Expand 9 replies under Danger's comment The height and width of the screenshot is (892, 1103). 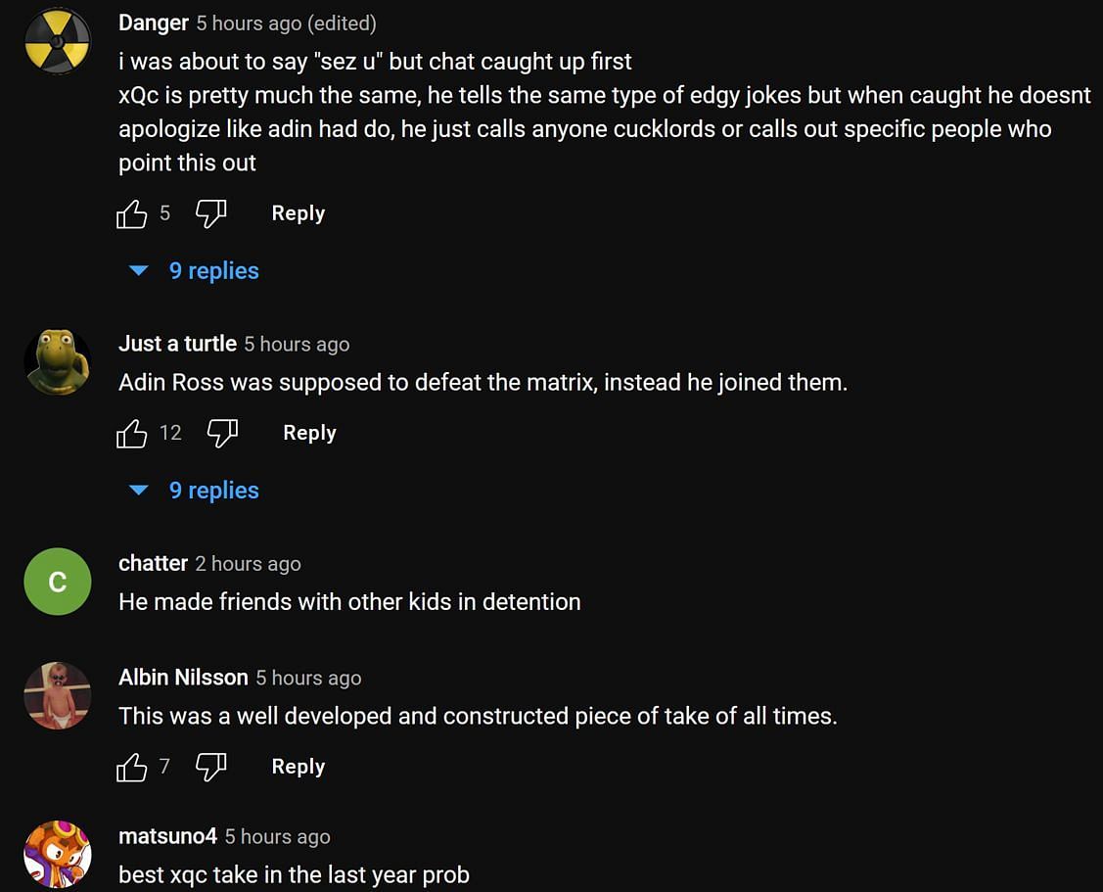(212, 271)
